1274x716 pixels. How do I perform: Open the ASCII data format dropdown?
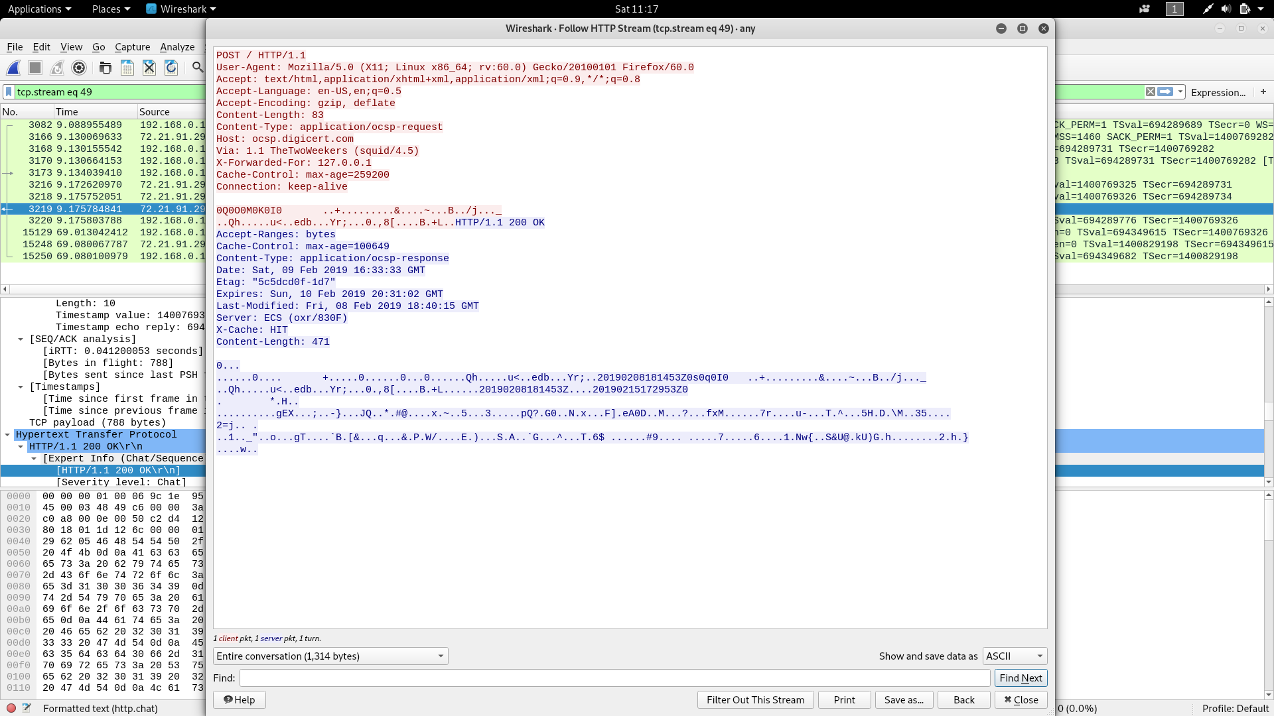click(1015, 656)
